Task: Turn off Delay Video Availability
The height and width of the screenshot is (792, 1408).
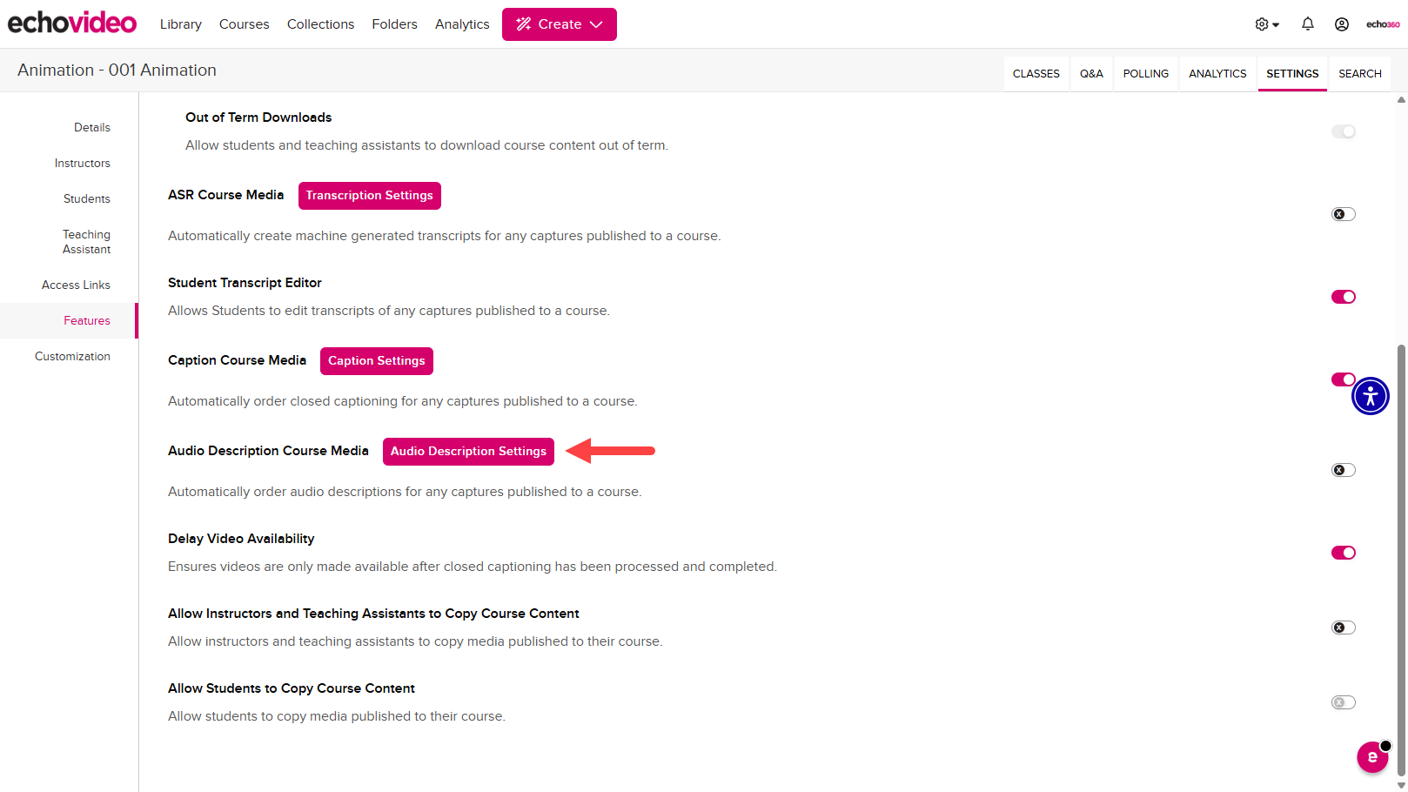Action: [1344, 553]
